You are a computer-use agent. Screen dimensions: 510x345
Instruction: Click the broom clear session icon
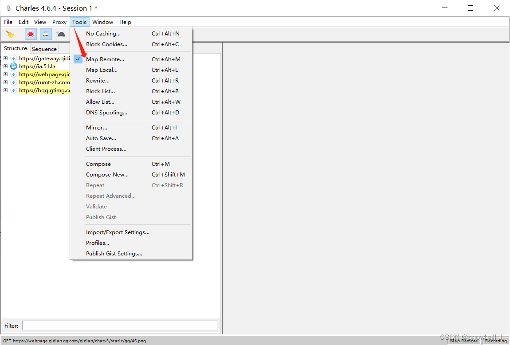click(10, 34)
